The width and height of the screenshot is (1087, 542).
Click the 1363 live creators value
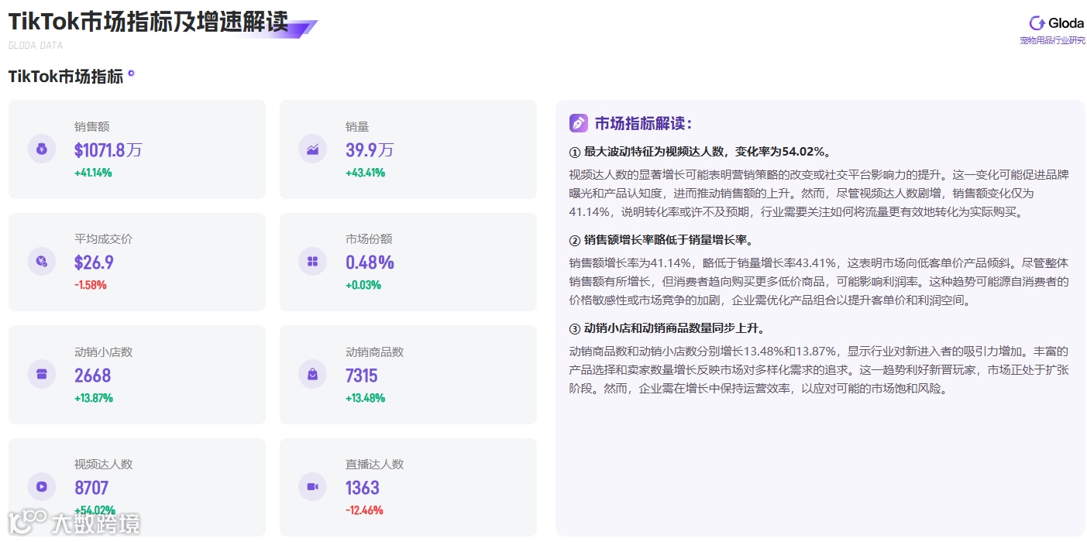[x=363, y=488]
